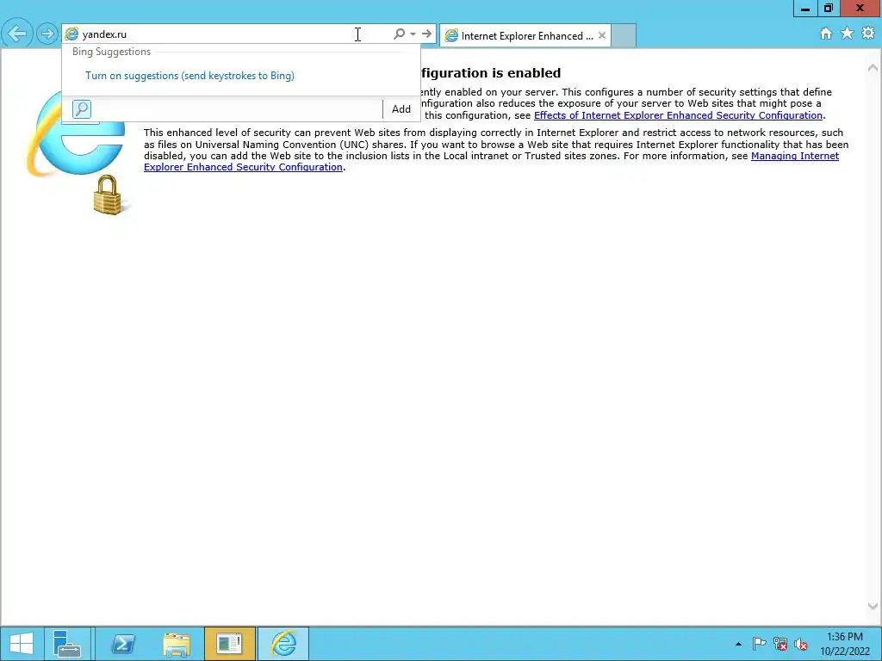Viewport: 882px width, 661px height.
Task: Click the network status tray icon
Action: 780,644
